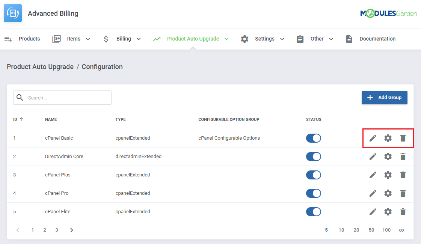Delete the cPanel Plus group
Viewport: 421px width, 244px height.
403,175
